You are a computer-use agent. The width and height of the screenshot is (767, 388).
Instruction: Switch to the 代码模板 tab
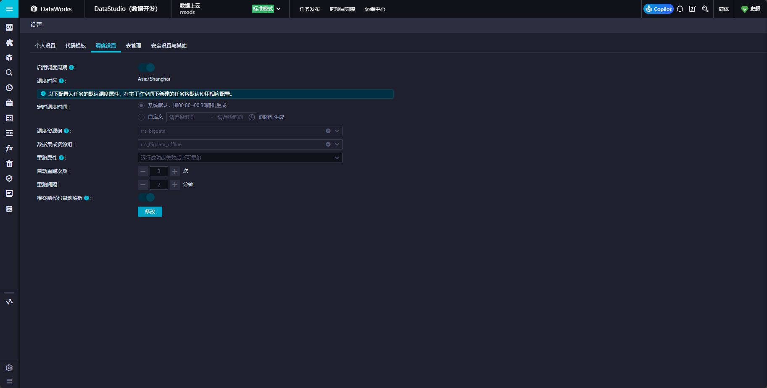pos(76,46)
